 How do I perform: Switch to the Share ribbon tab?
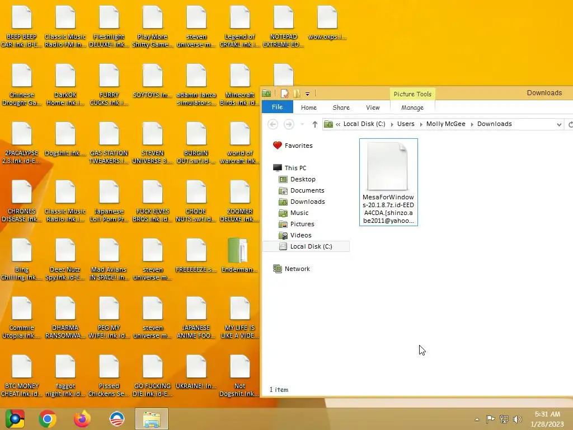click(x=341, y=107)
